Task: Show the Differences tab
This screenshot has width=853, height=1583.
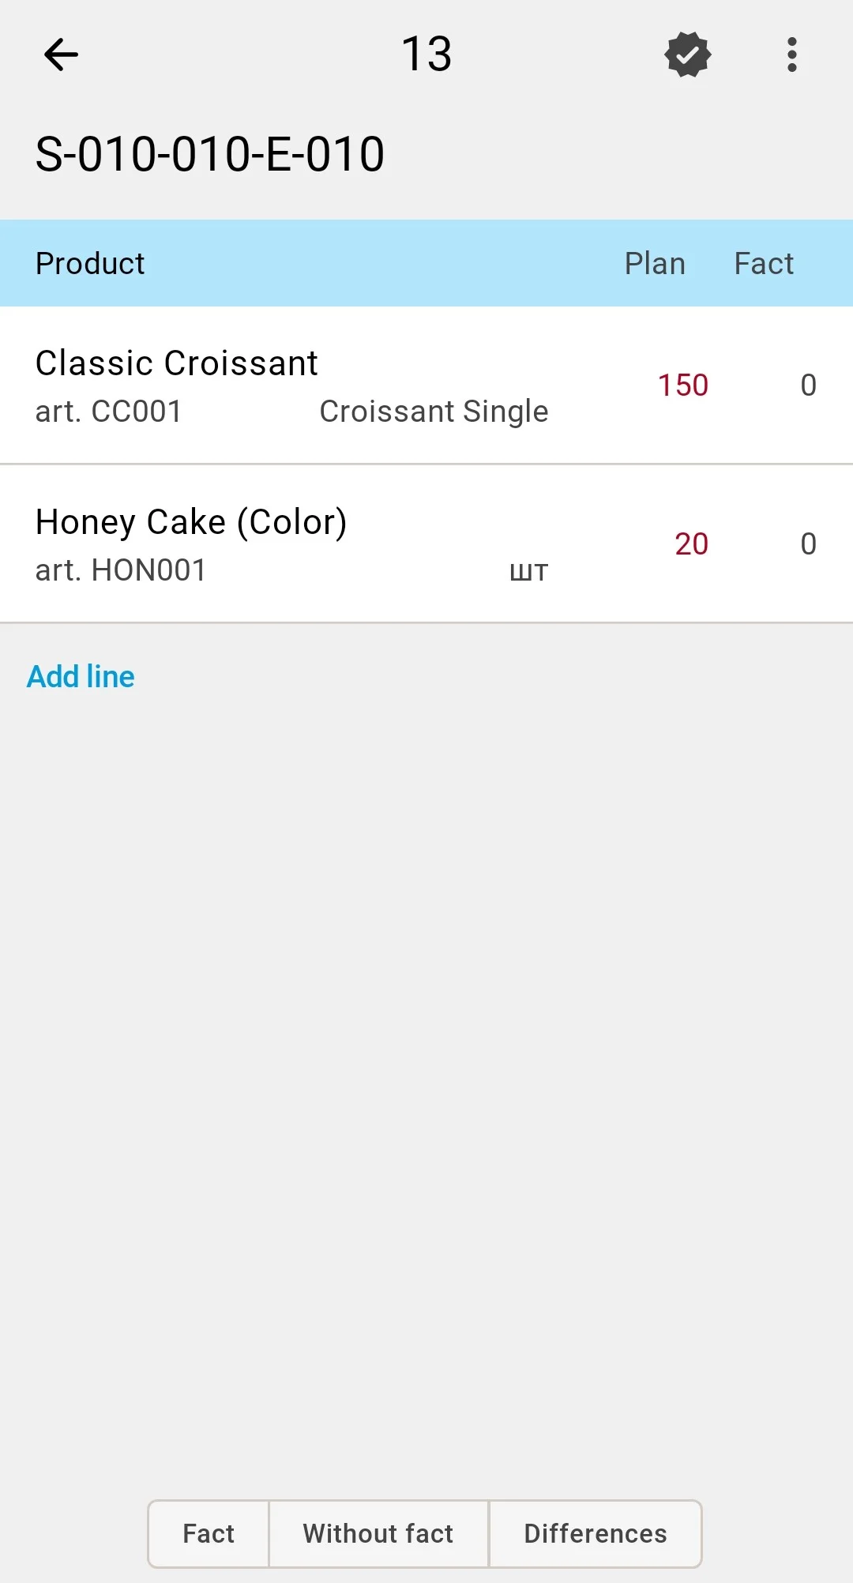Action: 596,1533
